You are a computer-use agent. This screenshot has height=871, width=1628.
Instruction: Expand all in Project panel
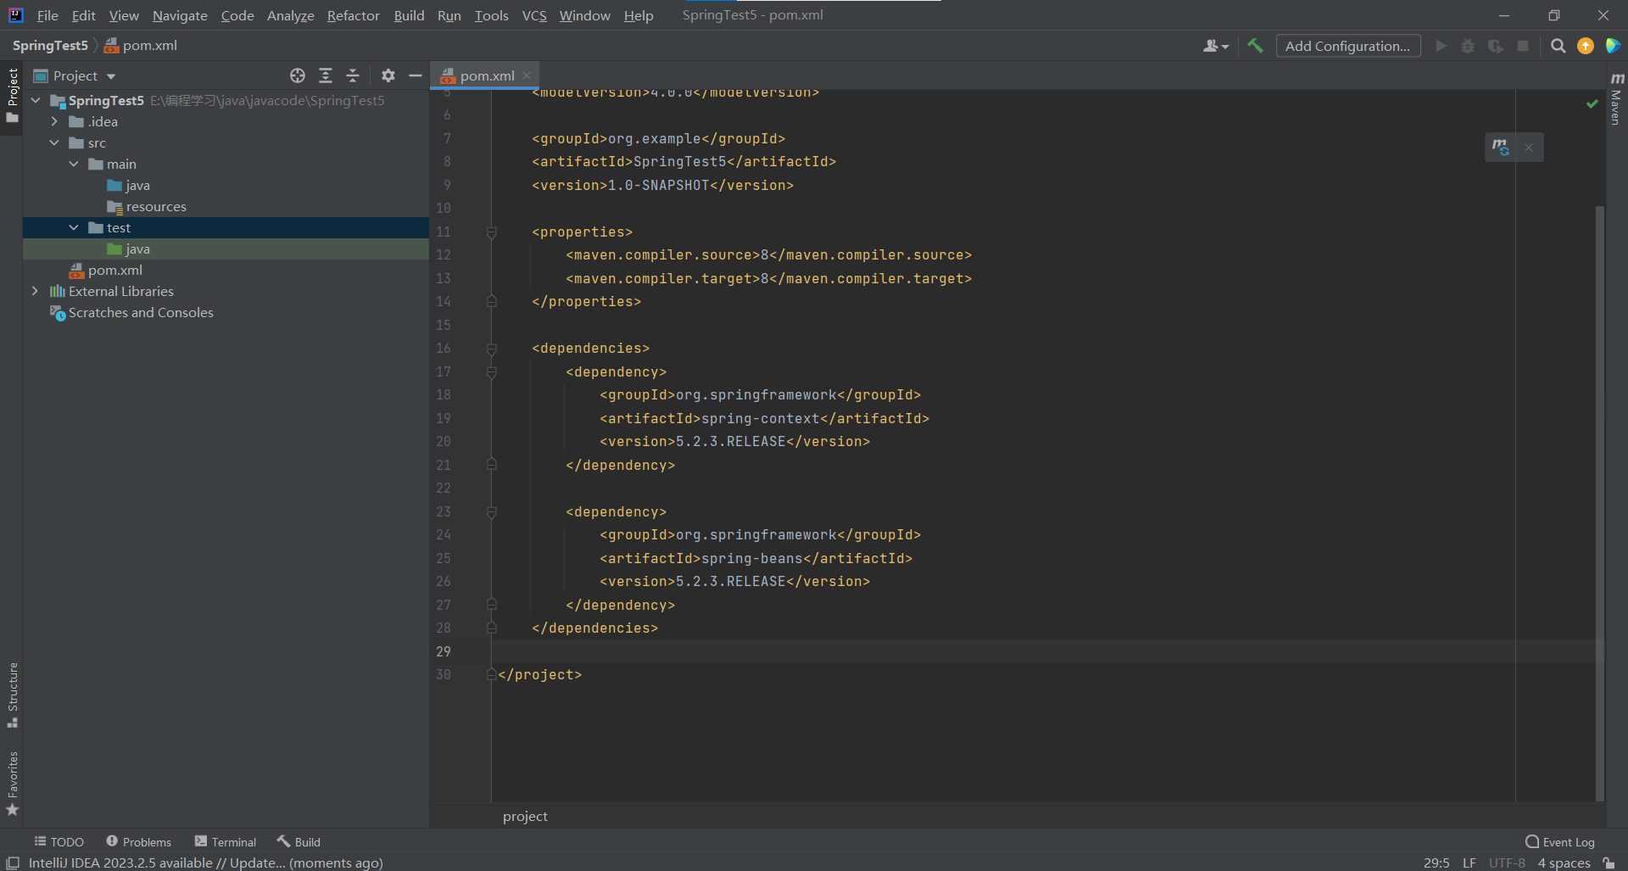coord(326,75)
